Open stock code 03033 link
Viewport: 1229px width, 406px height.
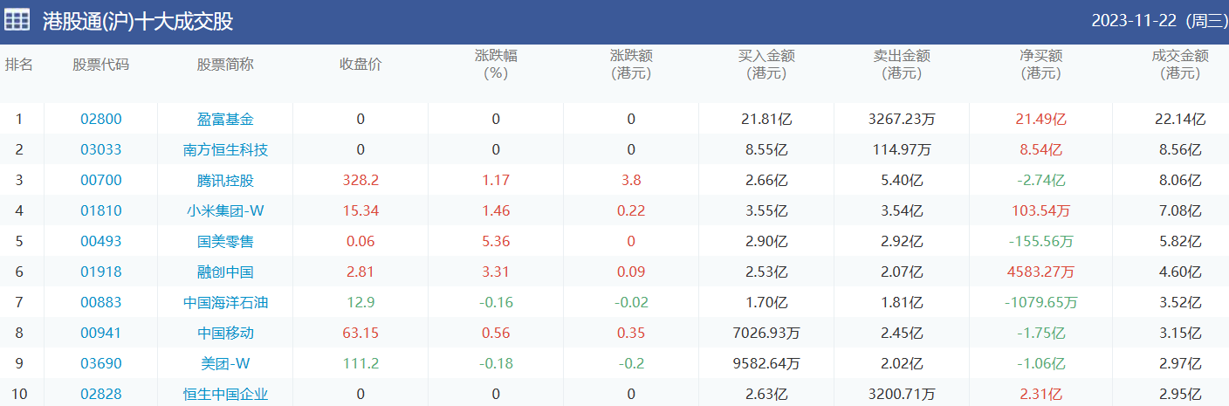tap(101, 149)
